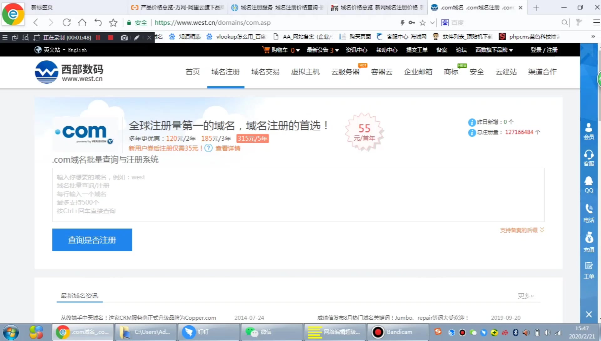The width and height of the screenshot is (601, 341).
Task: Click the 查看详情 link
Action: pos(228,148)
